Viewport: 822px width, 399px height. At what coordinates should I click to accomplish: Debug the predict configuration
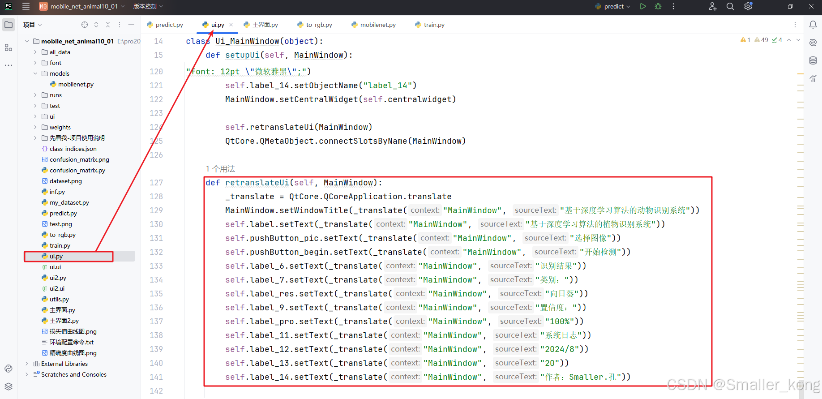click(x=658, y=6)
